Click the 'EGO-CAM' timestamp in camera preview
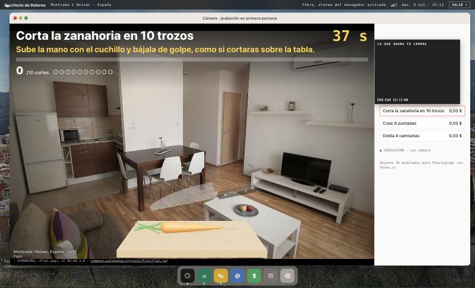This screenshot has width=475, height=288. (392, 100)
